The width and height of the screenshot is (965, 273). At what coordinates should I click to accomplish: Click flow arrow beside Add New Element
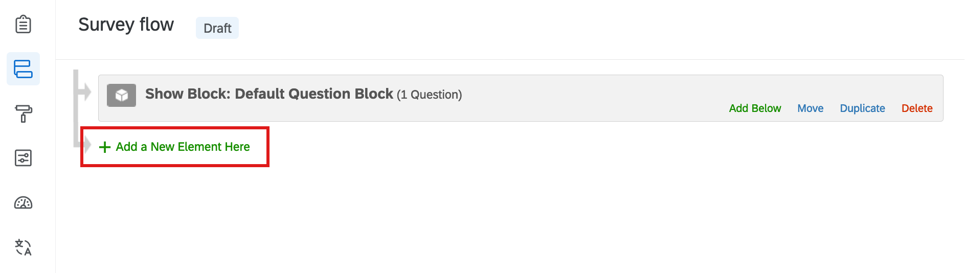[x=85, y=145]
